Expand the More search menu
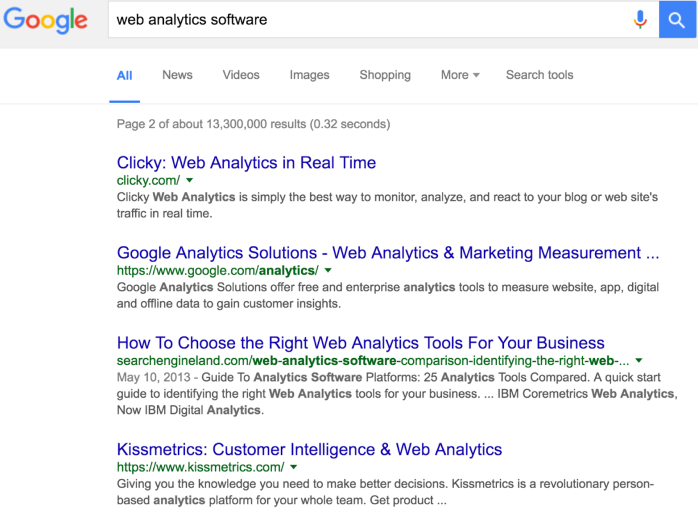The width and height of the screenshot is (698, 508). (x=460, y=75)
